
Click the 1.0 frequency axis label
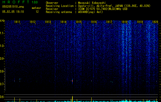click(2, 46)
